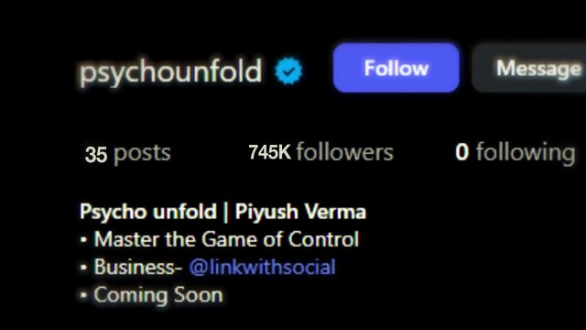
Task: Click the 'Coming Soon' bio line
Action: coord(158,295)
